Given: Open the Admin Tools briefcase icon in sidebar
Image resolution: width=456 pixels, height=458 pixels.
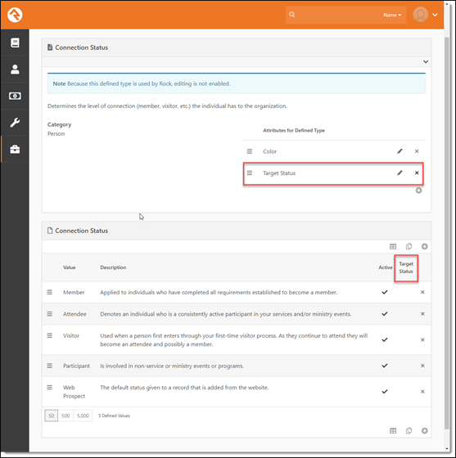Looking at the screenshot, I should pyautogui.click(x=15, y=149).
